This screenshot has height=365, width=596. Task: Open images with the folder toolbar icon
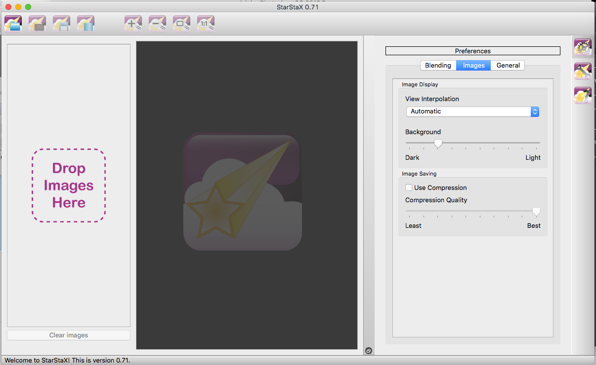click(13, 23)
